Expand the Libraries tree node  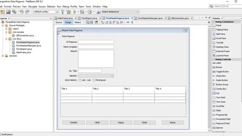click(x=3, y=56)
